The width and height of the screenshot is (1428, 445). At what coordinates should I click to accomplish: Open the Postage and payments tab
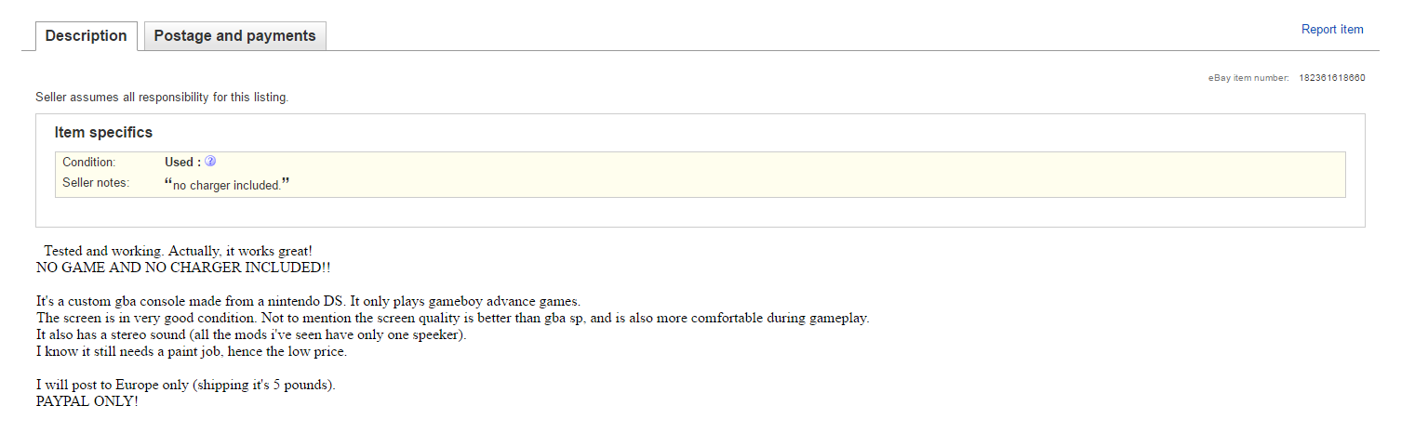coord(234,36)
